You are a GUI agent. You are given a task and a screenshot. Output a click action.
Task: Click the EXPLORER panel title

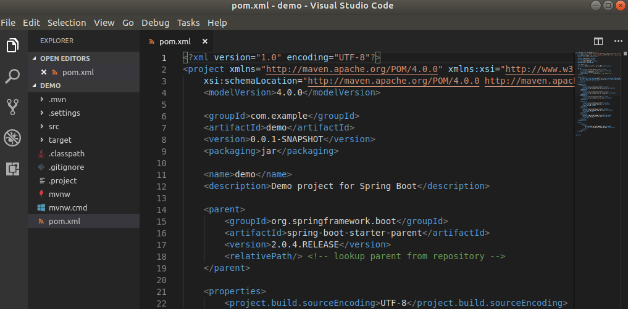click(57, 41)
